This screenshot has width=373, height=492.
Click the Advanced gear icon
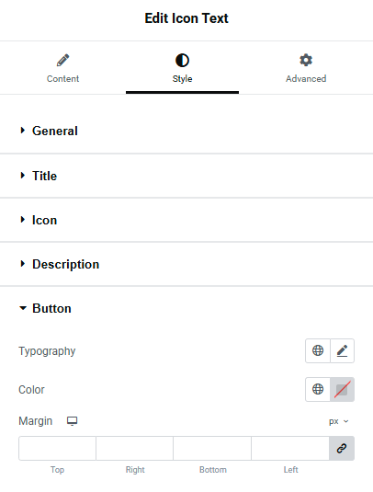tap(306, 60)
